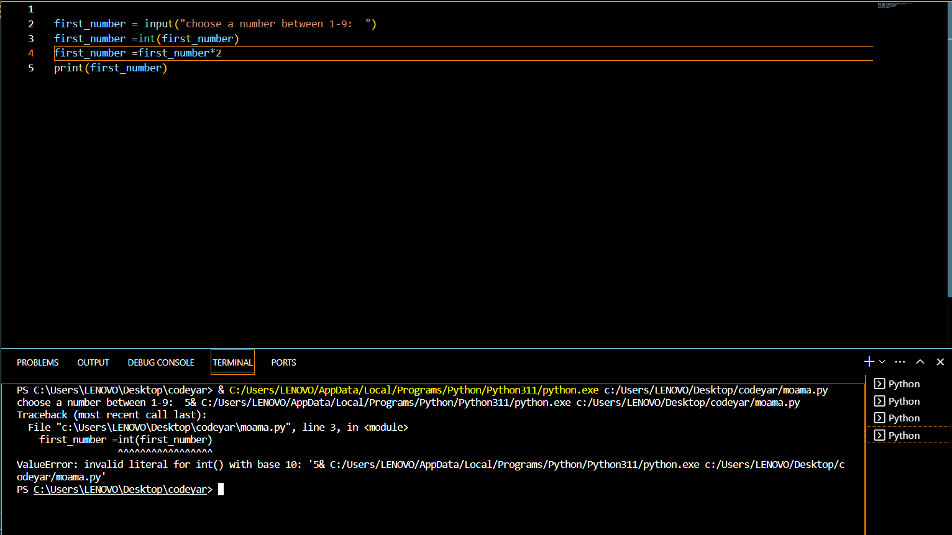Open a new terminal with the plus icon
This screenshot has height=535, width=952.
[x=869, y=361]
